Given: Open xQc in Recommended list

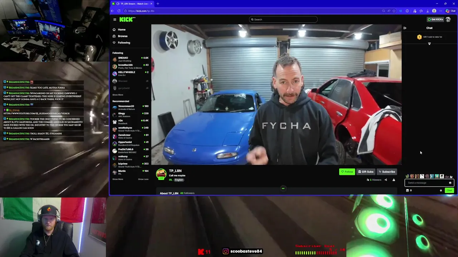Looking at the screenshot, I should (130, 122).
